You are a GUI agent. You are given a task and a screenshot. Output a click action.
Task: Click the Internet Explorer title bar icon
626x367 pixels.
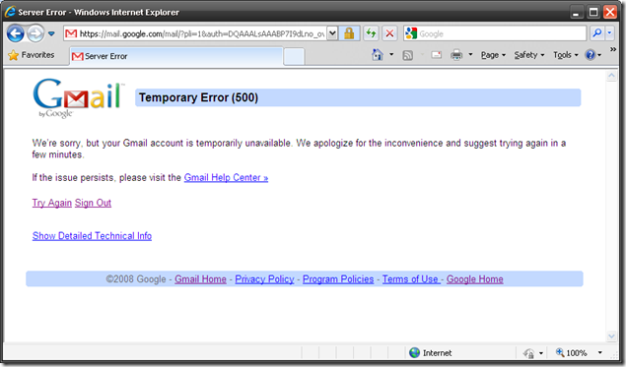tap(10, 12)
